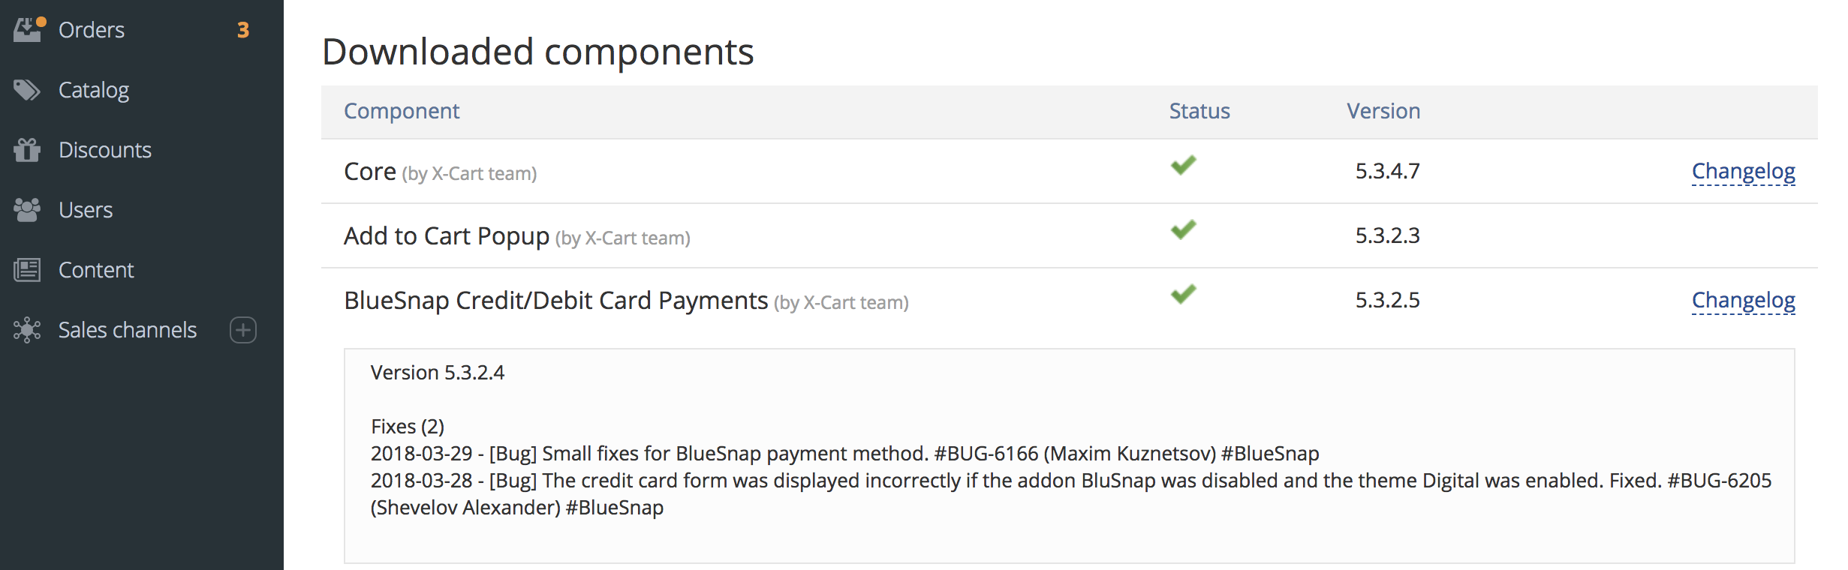Select the Orders icon in the sidebar
The image size is (1848, 570).
point(29,29)
